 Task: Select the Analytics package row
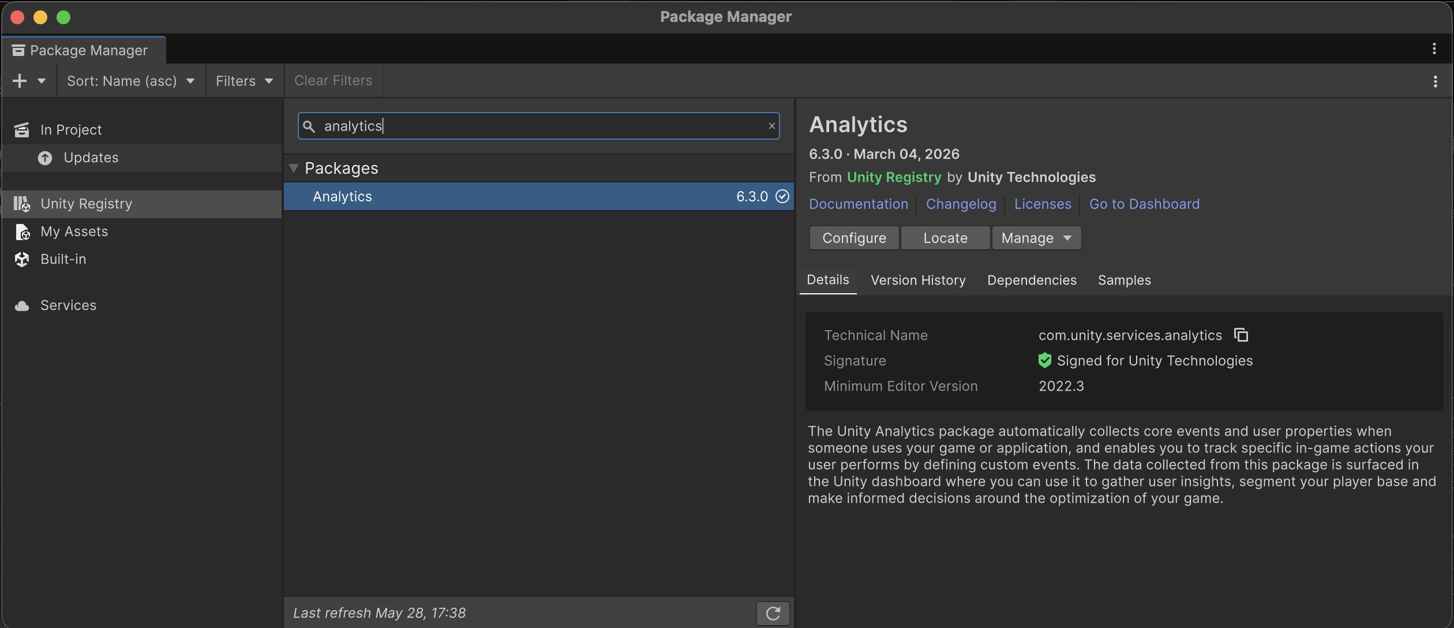pos(538,196)
